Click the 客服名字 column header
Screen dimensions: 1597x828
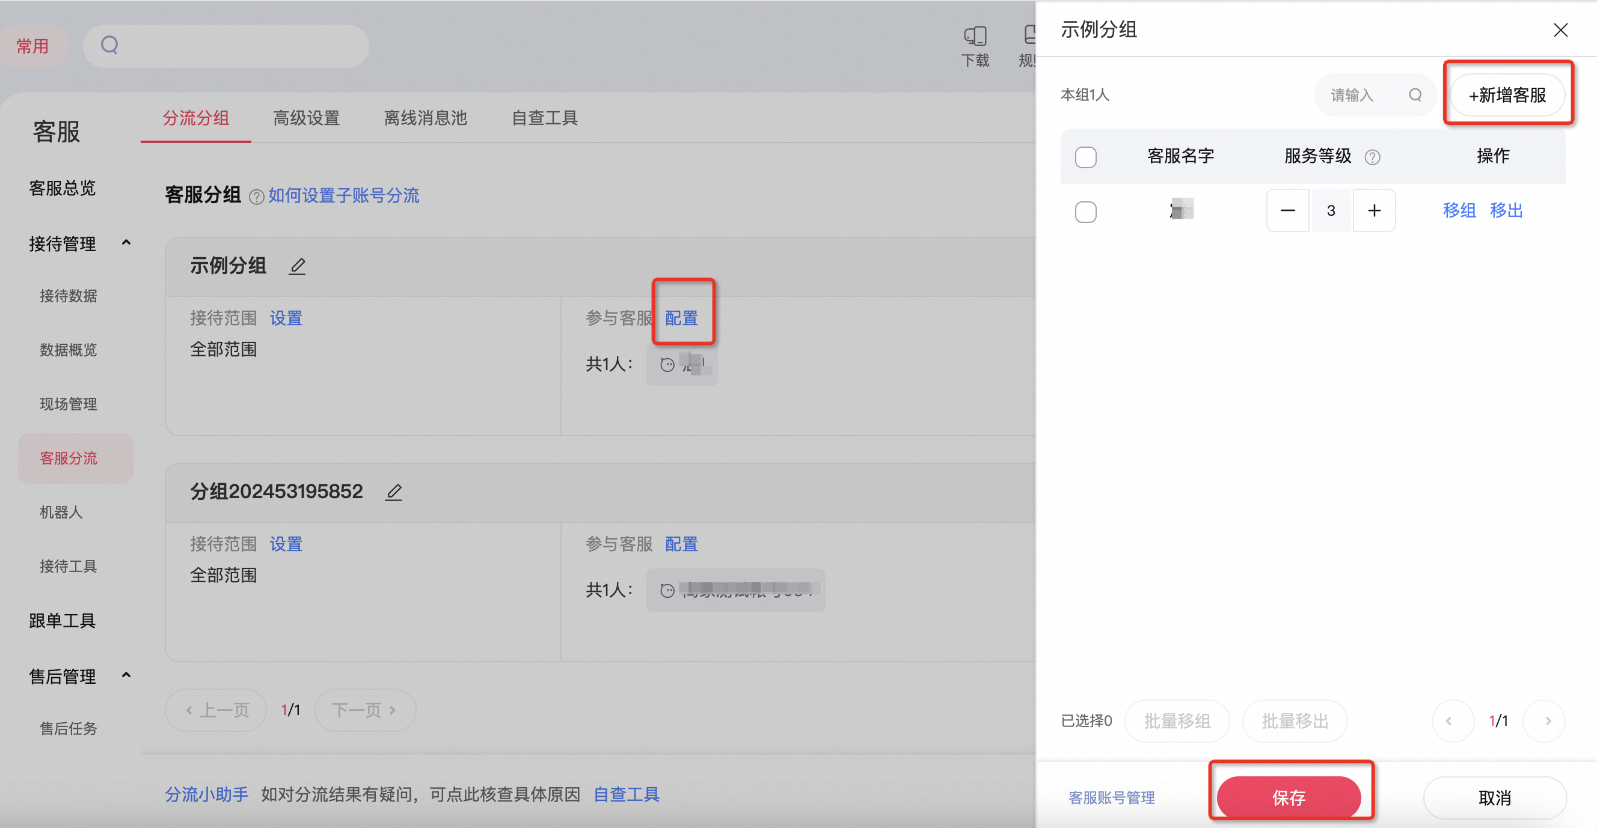click(x=1180, y=156)
